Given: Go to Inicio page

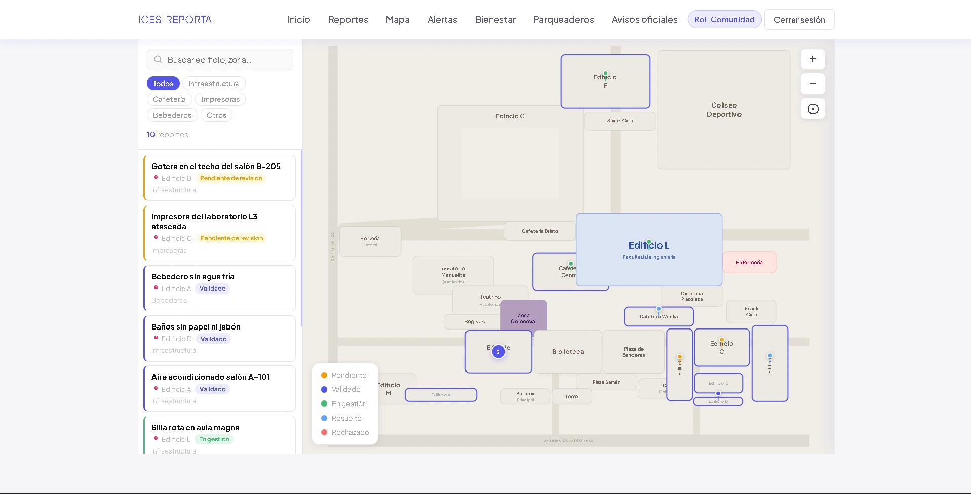Looking at the screenshot, I should point(298,20).
